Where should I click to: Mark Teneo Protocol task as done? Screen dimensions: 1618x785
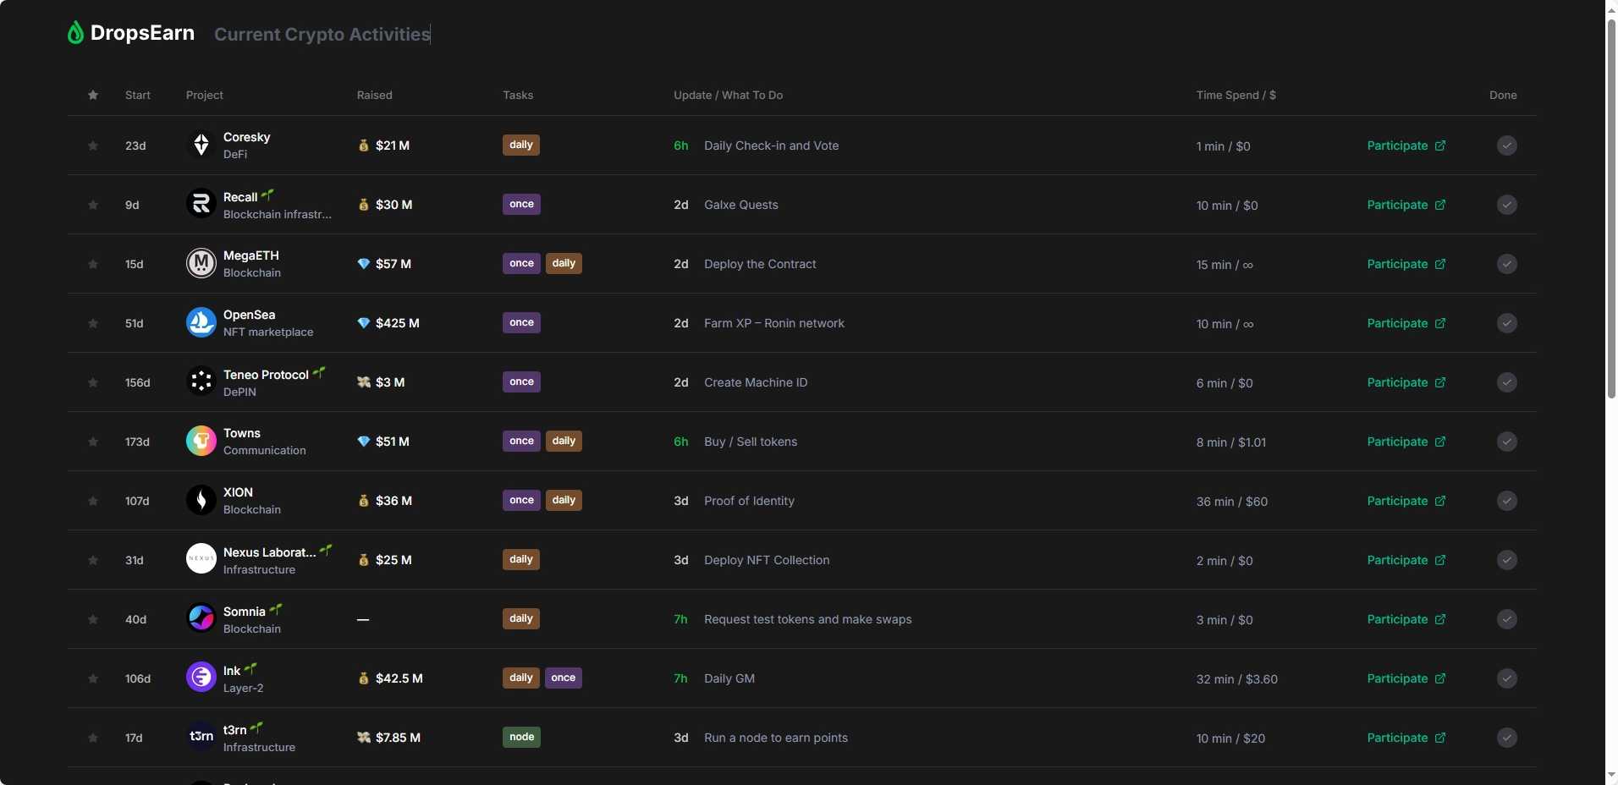[1506, 382]
